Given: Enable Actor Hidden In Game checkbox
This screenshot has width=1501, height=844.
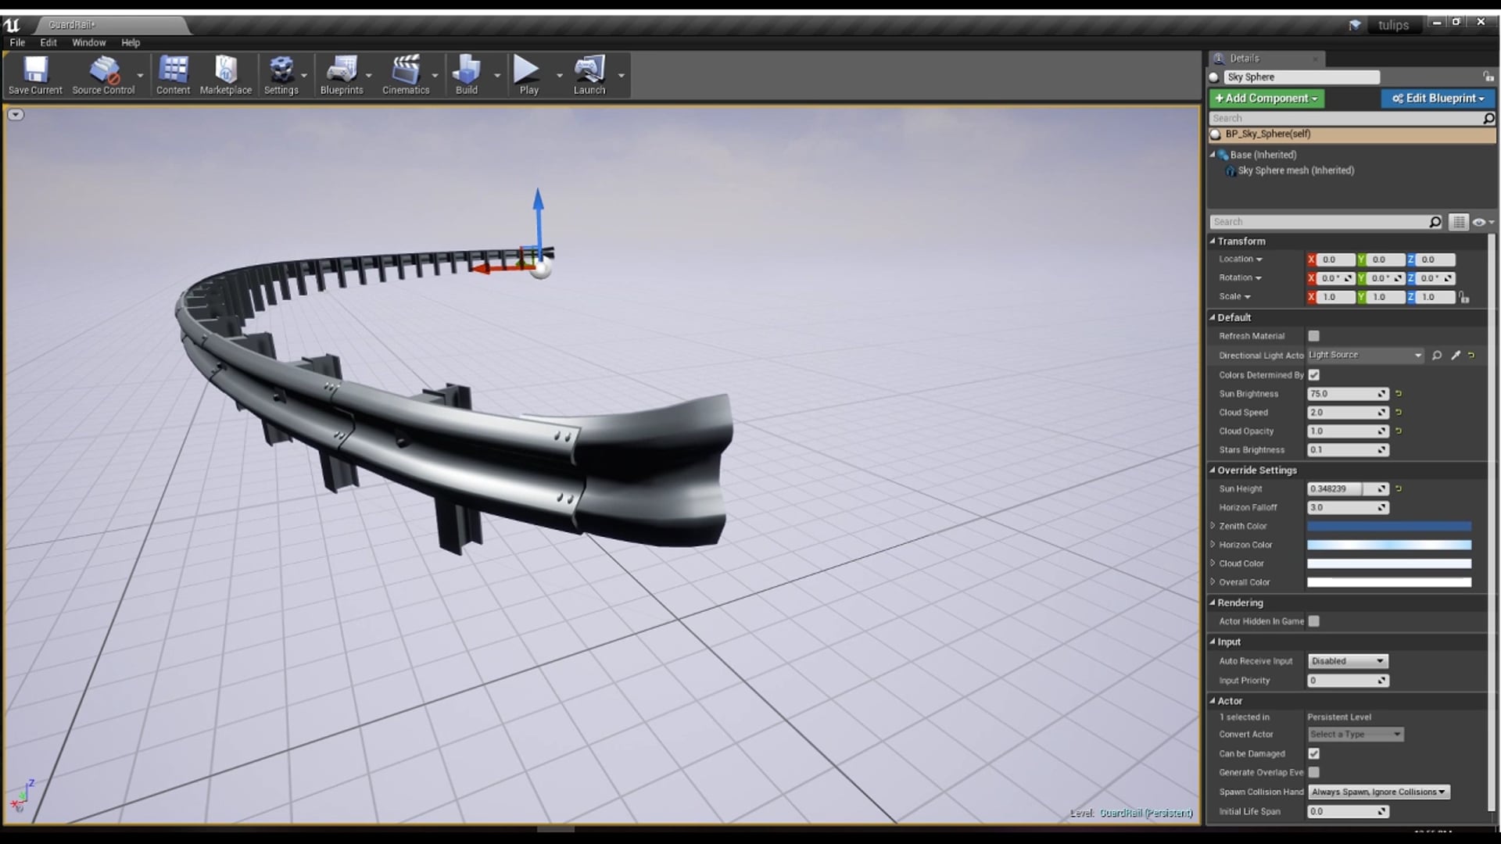Looking at the screenshot, I should tap(1314, 621).
